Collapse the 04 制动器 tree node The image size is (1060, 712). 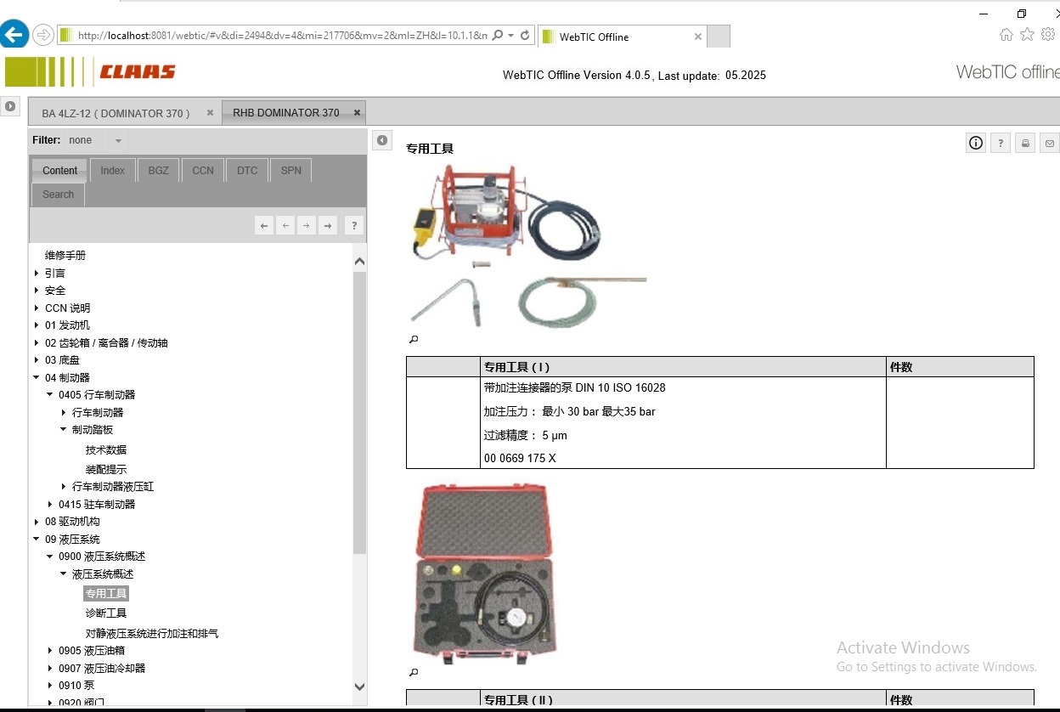click(37, 377)
